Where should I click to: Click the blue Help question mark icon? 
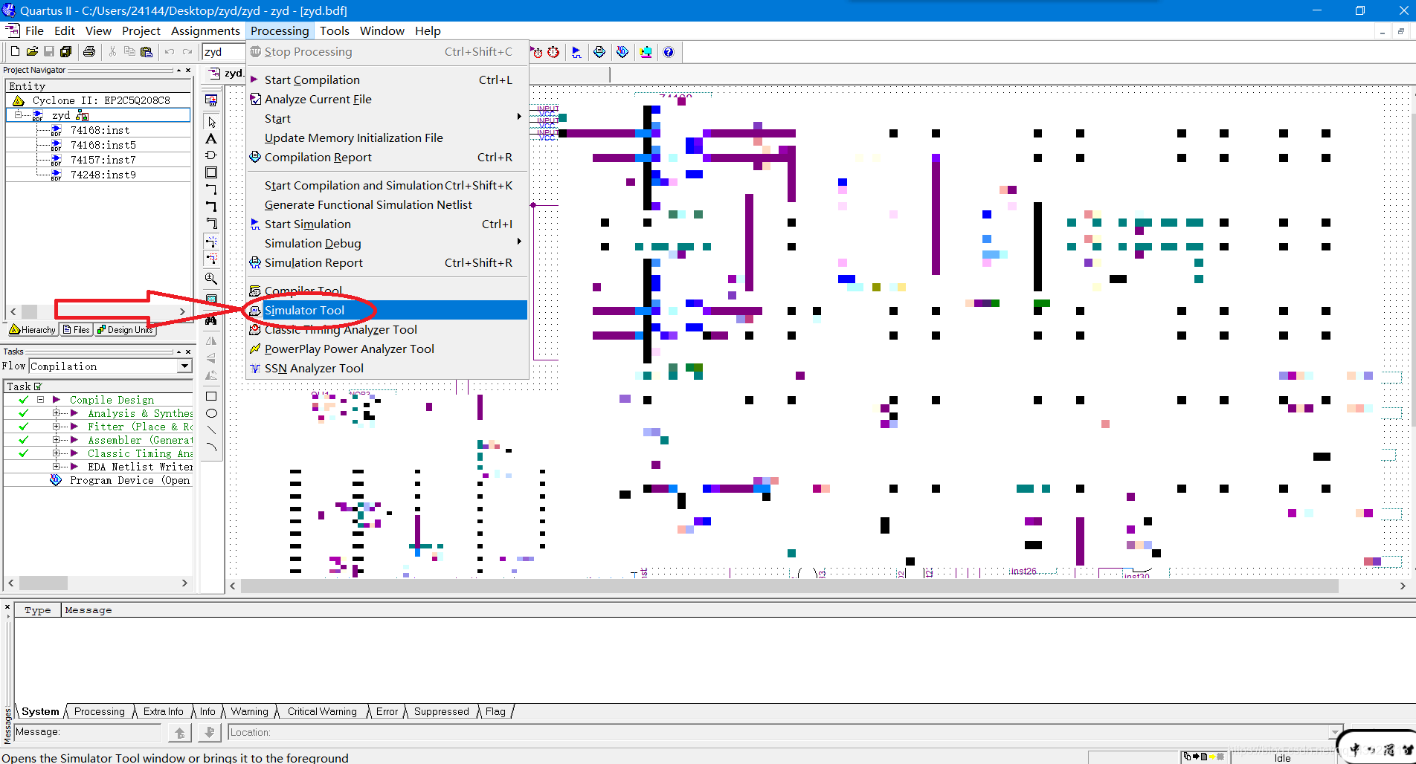669,52
